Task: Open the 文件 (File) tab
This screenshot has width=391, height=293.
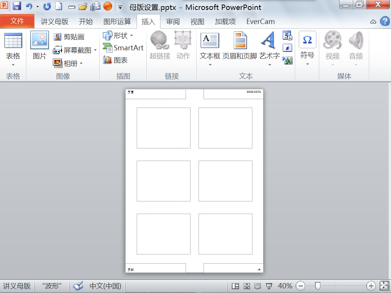Action: click(17, 21)
